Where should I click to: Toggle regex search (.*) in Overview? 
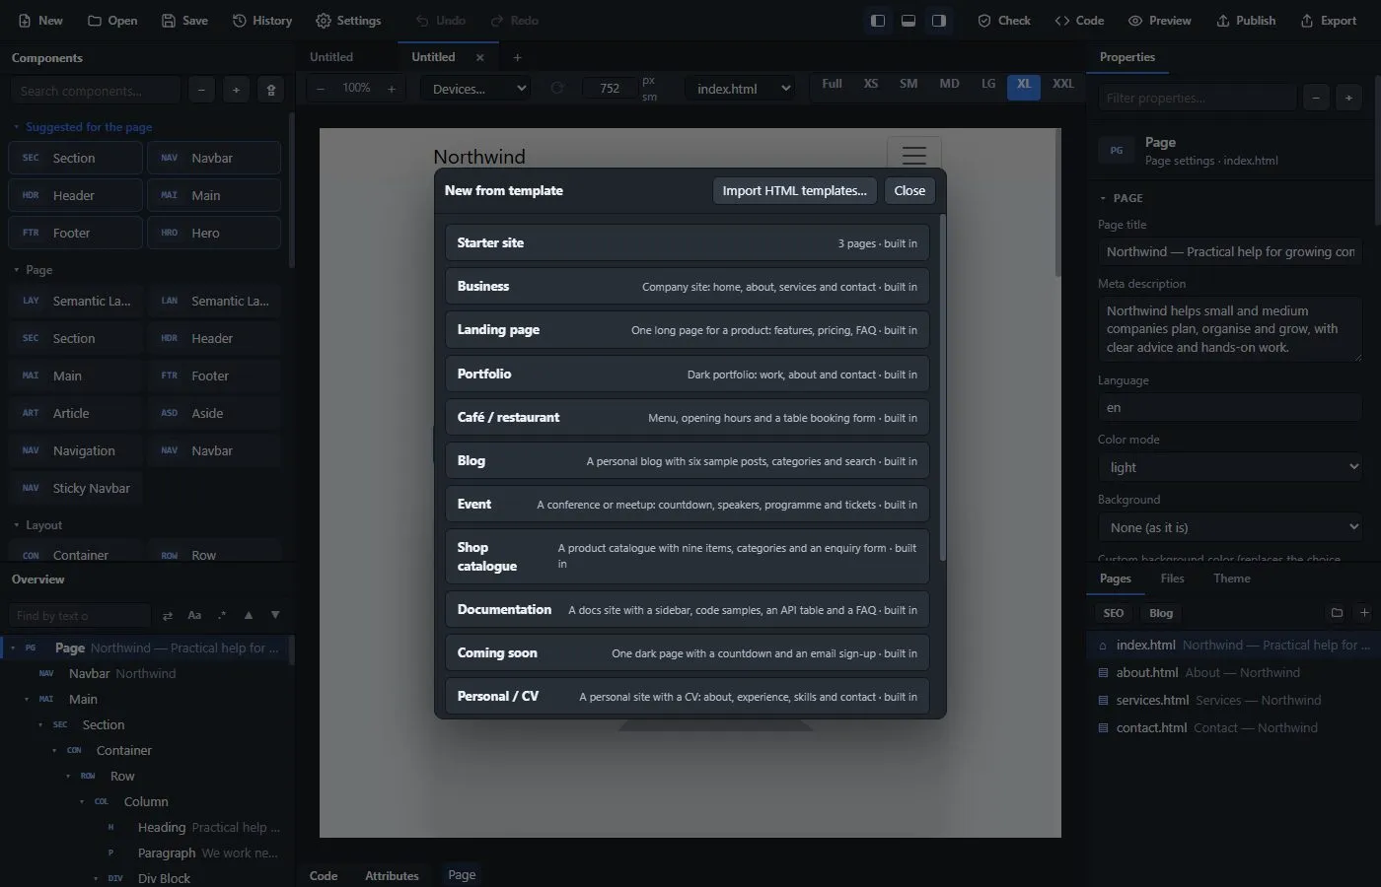[x=222, y=616]
